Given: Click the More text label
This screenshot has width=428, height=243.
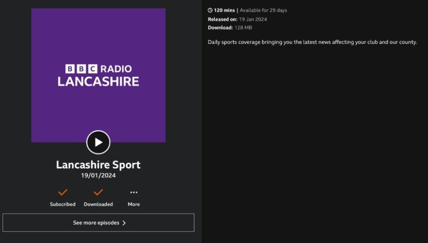Looking at the screenshot, I should tap(134, 204).
